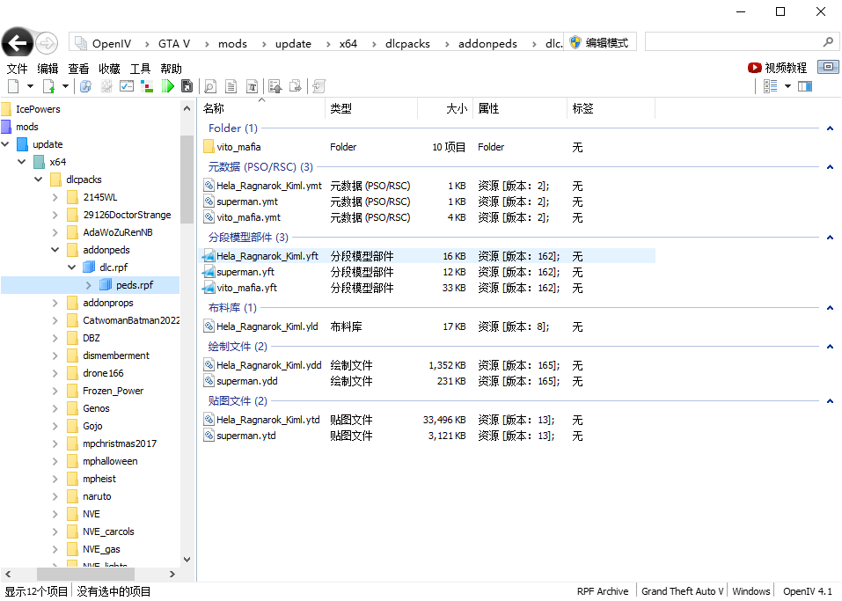The height and width of the screenshot is (601, 842).
Task: Open the 收藏 menu
Action: (110, 69)
